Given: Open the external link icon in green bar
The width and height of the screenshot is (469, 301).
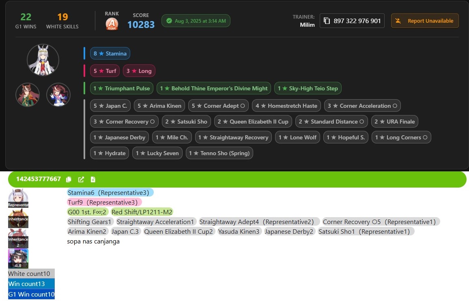Looking at the screenshot, I should click(x=81, y=179).
